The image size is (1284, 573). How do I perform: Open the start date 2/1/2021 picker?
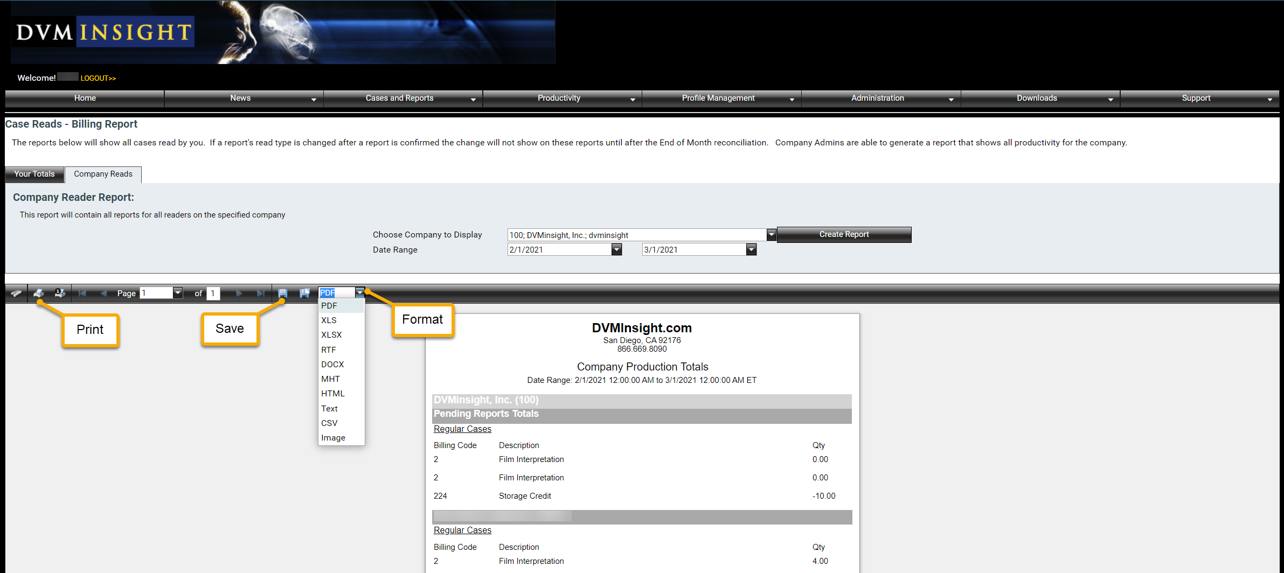616,250
